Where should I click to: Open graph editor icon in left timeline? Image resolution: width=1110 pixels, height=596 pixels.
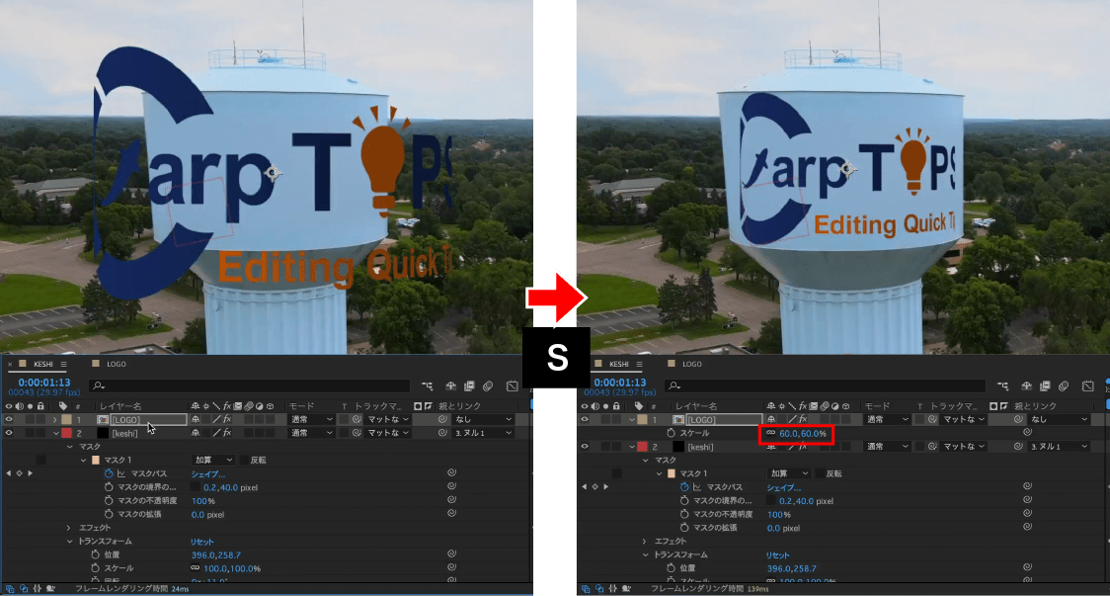pyautogui.click(x=512, y=386)
